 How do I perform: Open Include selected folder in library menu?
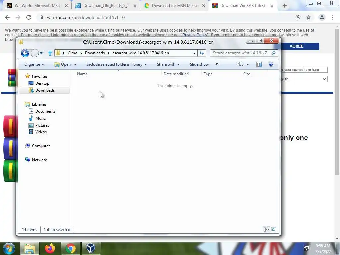pos(117,64)
